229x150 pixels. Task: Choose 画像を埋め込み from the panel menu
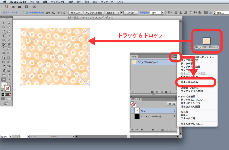[x=189, y=82]
